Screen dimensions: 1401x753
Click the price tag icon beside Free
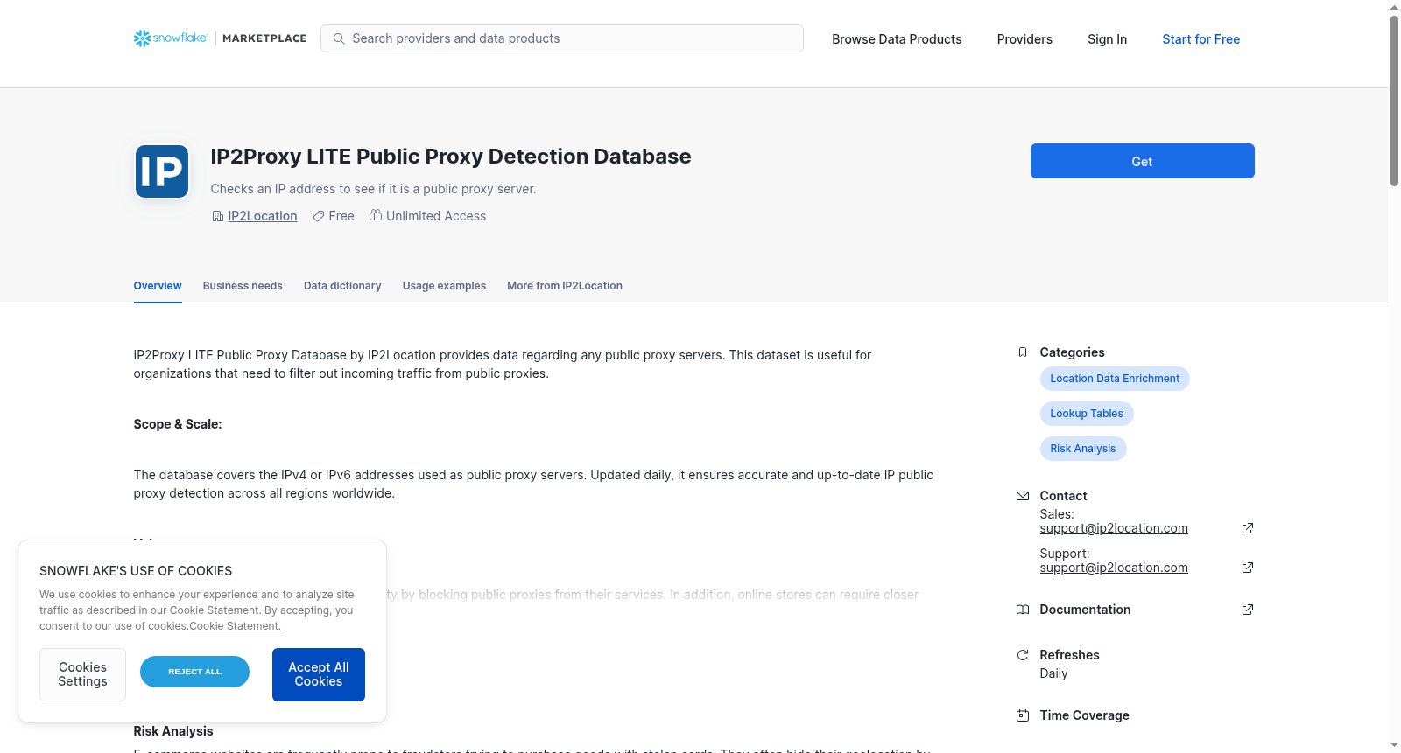pyautogui.click(x=319, y=216)
